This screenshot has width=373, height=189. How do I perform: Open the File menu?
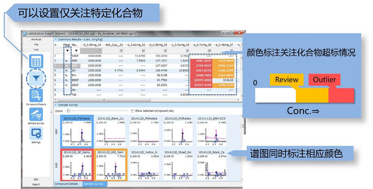pos(36,44)
